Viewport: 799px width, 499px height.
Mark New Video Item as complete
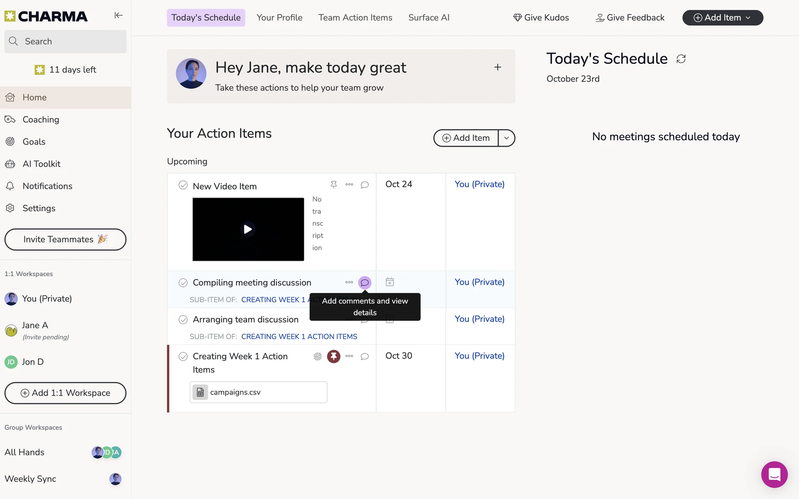(183, 185)
